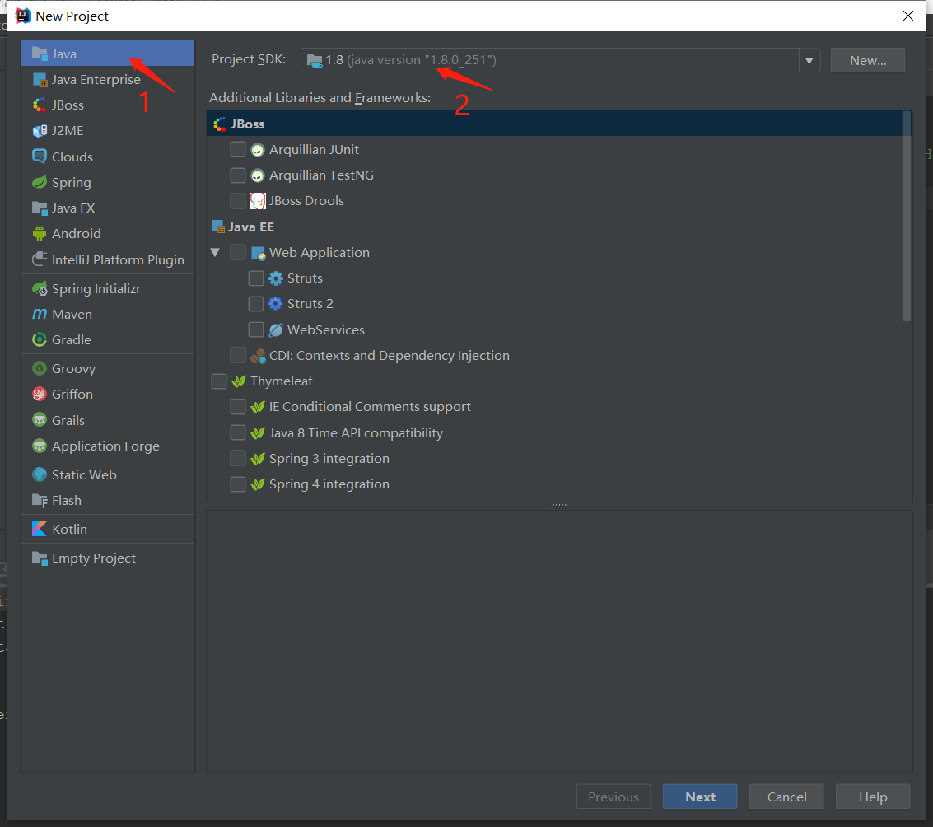Choose the Java FX folder icon

click(x=40, y=208)
